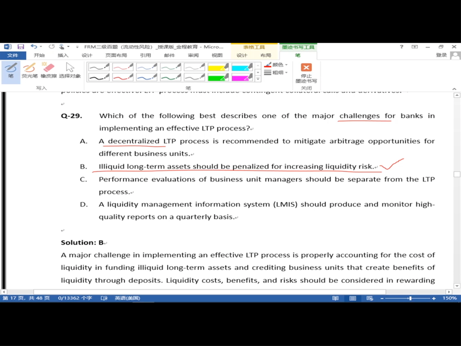Switch to Web Layout view
This screenshot has height=346, width=461.
(x=370, y=298)
